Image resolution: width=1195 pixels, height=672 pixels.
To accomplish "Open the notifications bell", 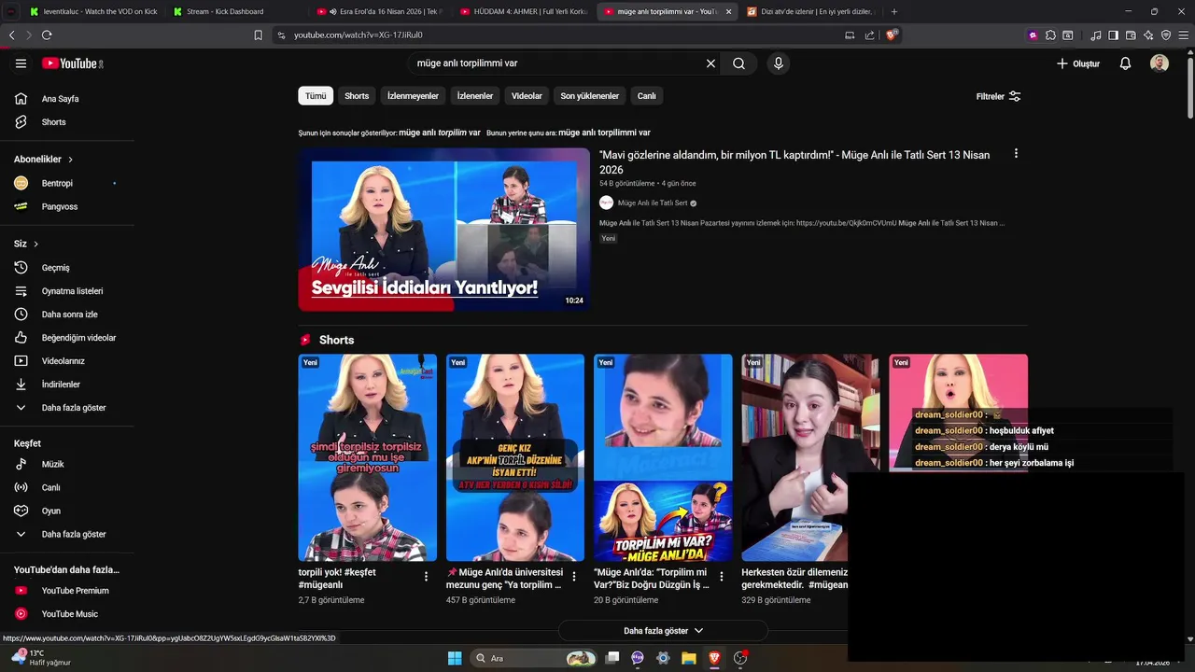I will coord(1125,63).
